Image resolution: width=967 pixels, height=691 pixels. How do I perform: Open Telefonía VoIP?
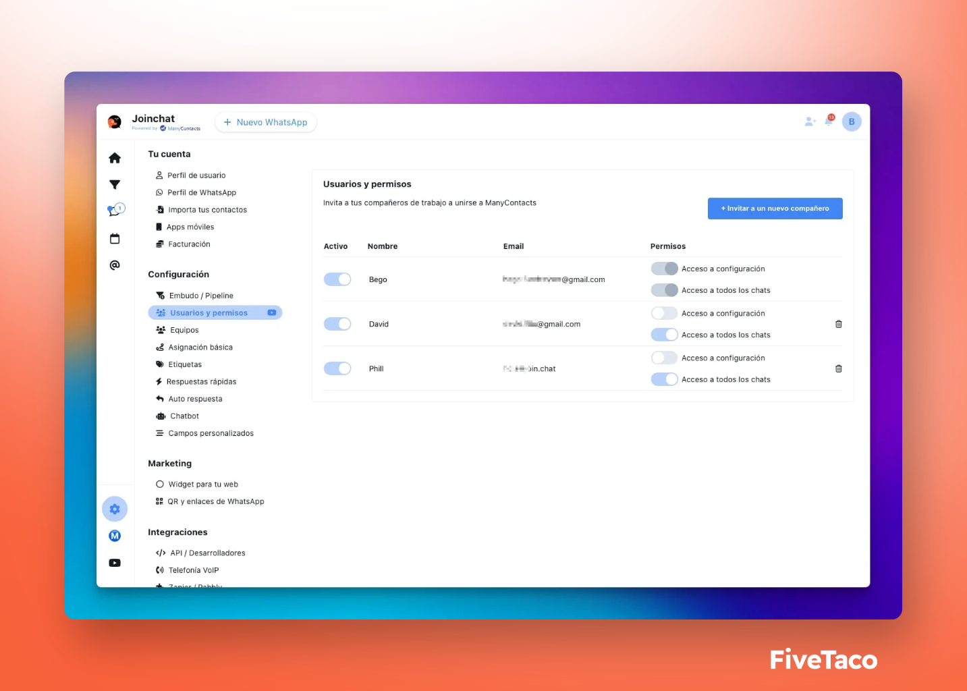pyautogui.click(x=188, y=570)
